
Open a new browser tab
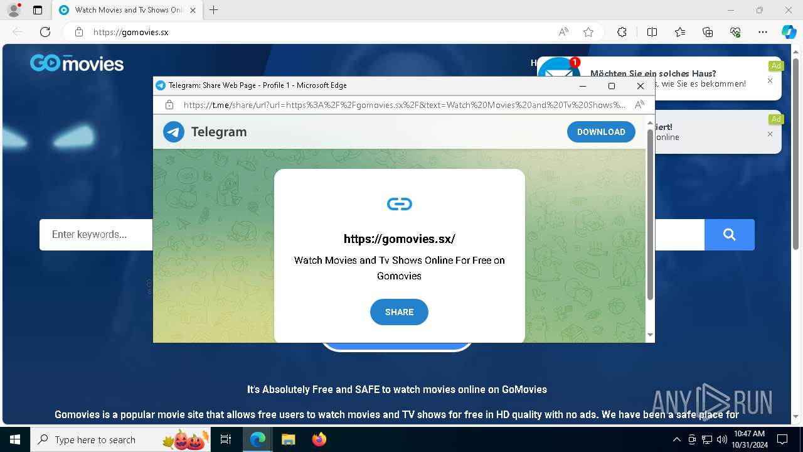pos(214,10)
